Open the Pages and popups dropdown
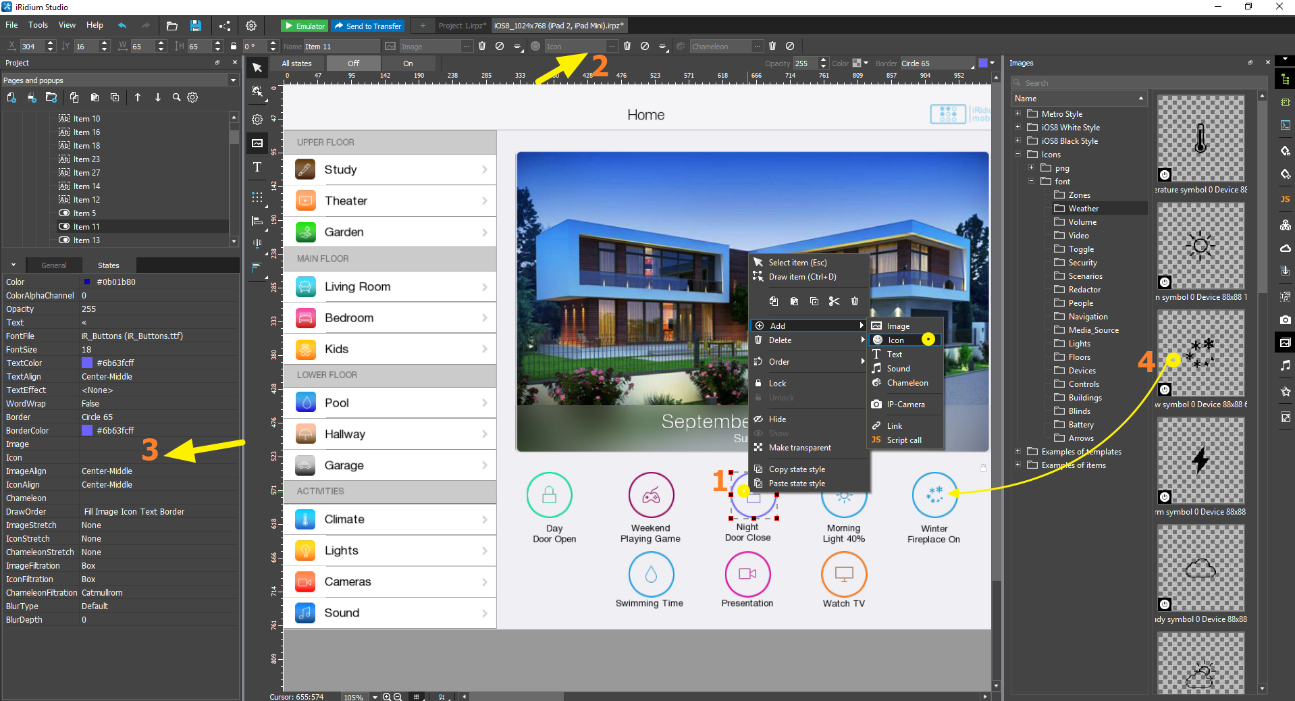This screenshot has height=701, width=1295. [x=232, y=80]
